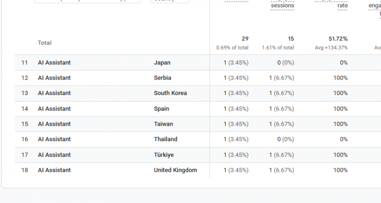381x203 pixels.
Task: Click the 100% rate for Taiwan
Action: (x=340, y=124)
